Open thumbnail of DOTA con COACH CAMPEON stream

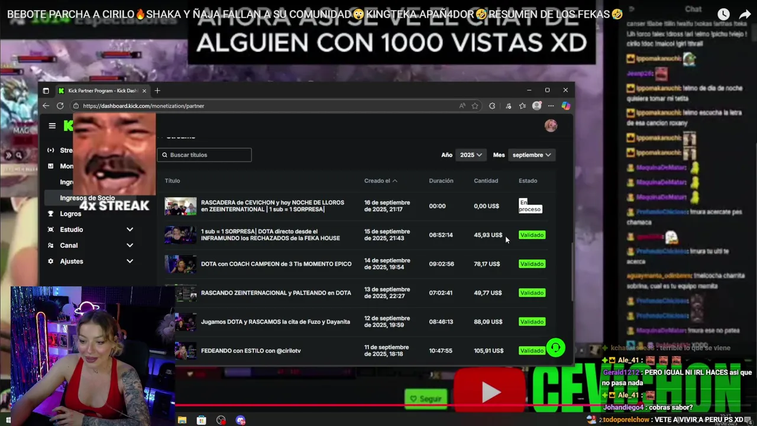[x=180, y=264]
